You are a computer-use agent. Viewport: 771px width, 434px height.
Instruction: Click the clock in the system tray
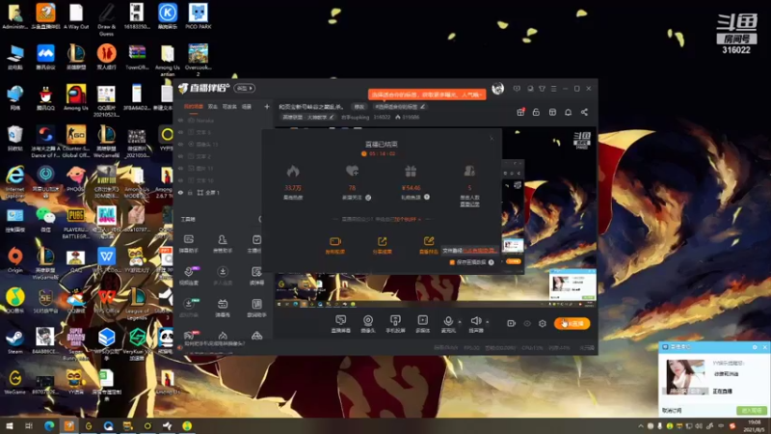(755, 426)
